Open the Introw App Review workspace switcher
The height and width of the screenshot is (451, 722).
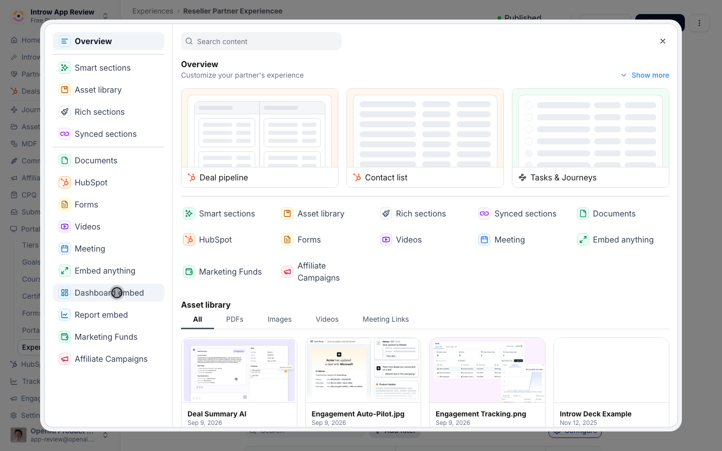click(x=60, y=16)
